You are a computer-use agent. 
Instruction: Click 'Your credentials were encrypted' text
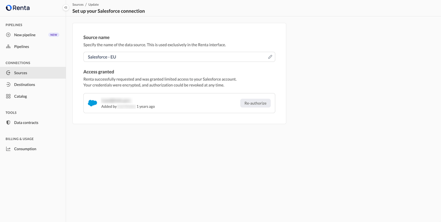[x=154, y=85]
